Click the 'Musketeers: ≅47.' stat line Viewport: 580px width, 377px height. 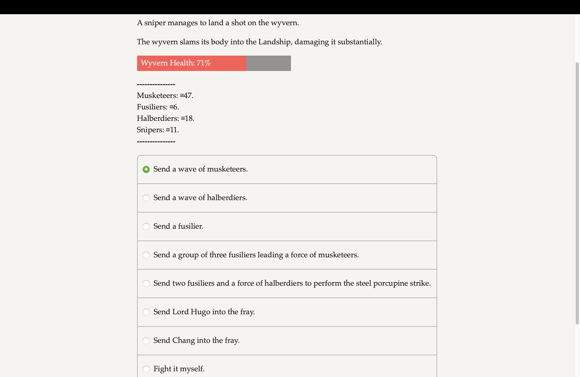[165, 96]
